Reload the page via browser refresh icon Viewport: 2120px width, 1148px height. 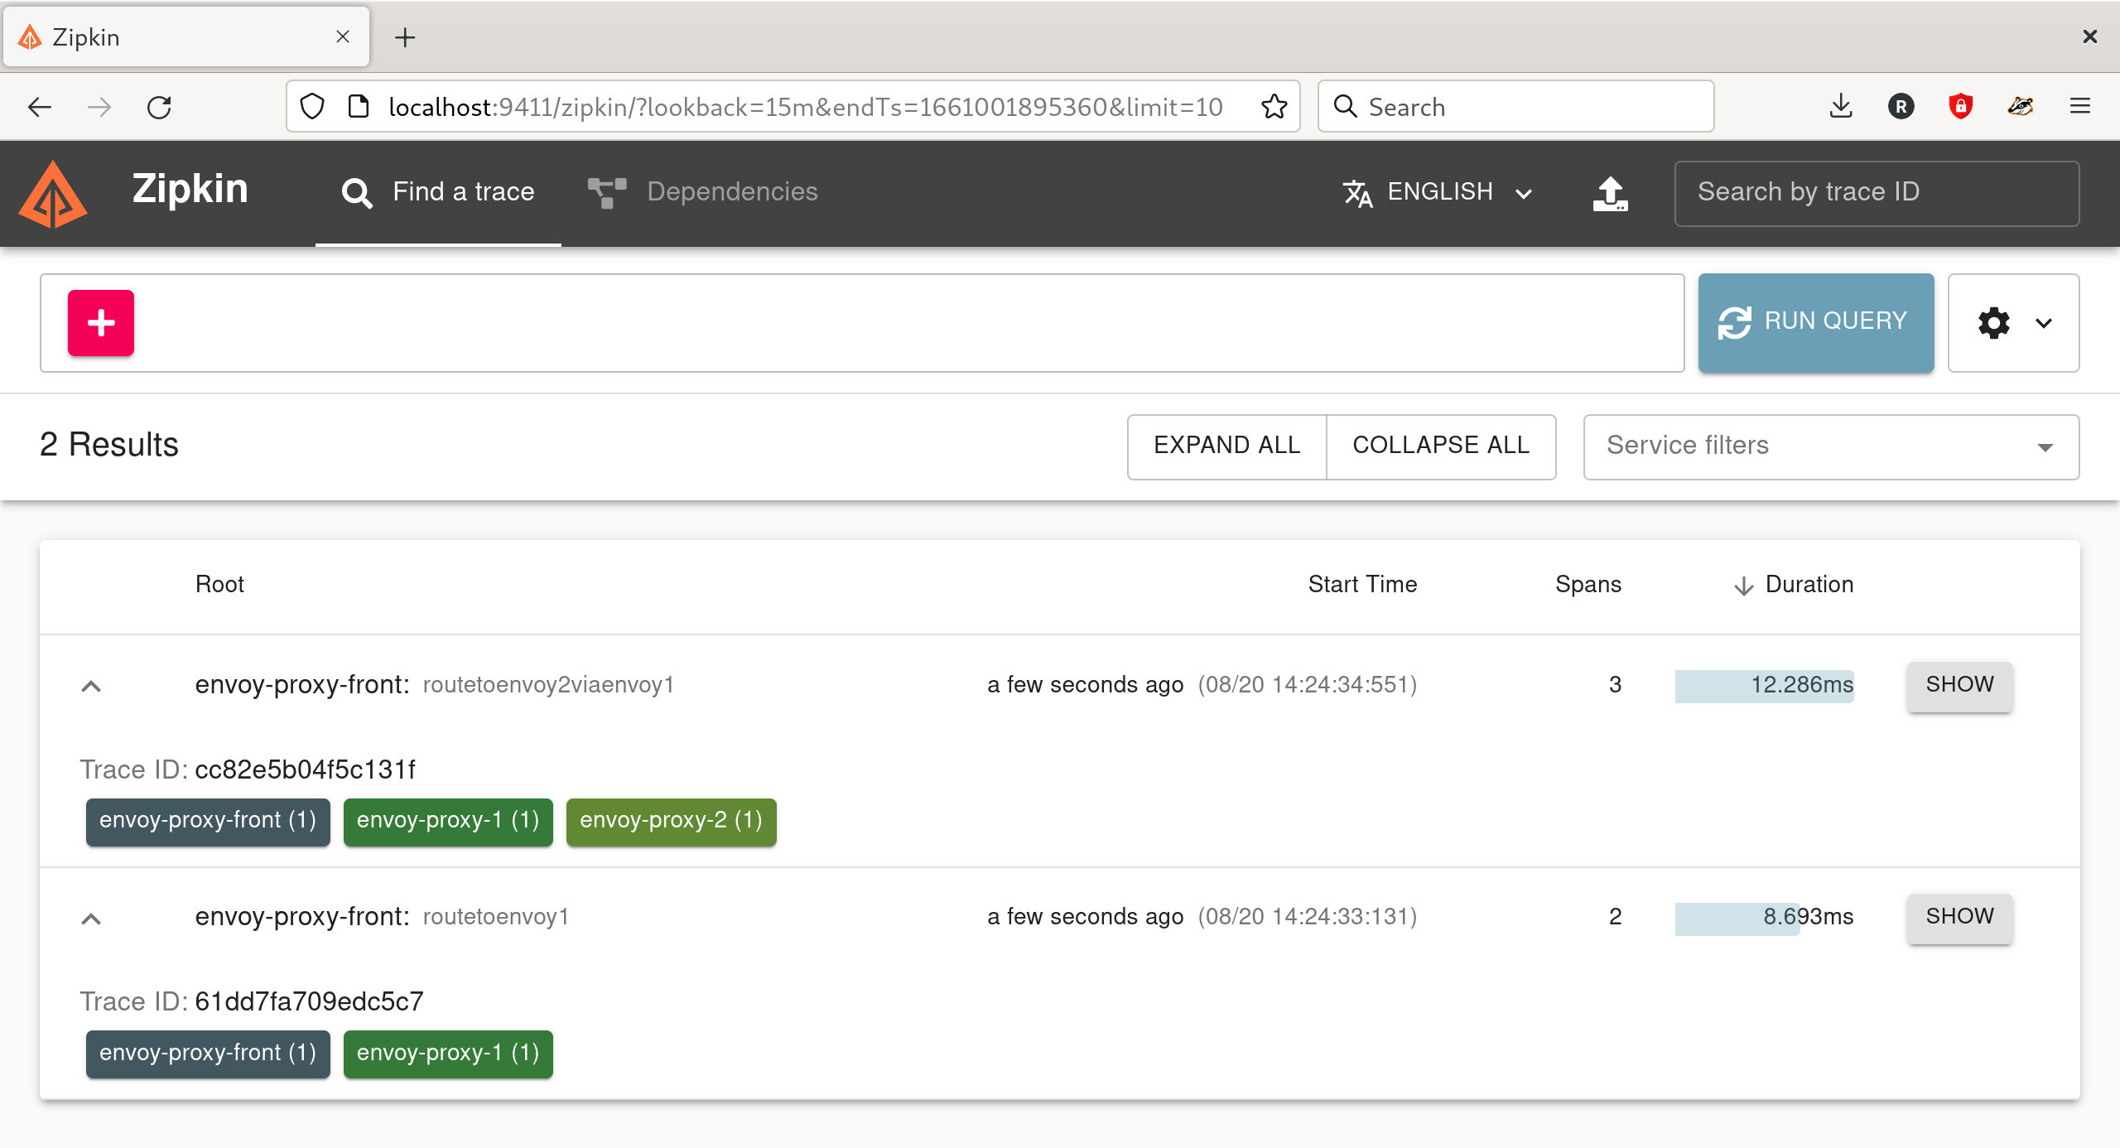[x=159, y=107]
